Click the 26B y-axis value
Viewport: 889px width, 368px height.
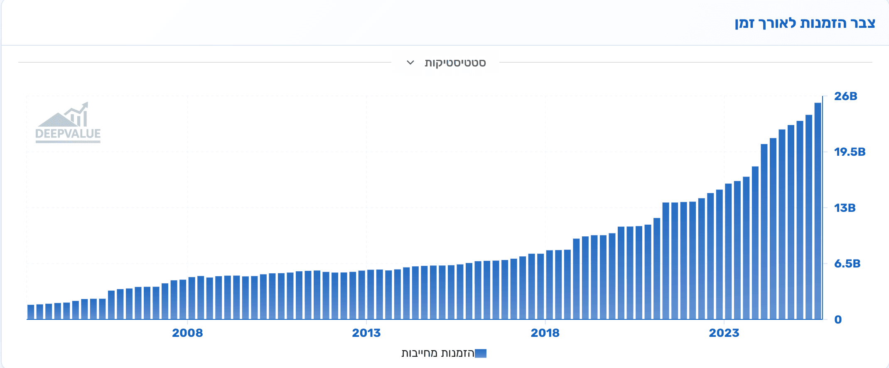pyautogui.click(x=845, y=96)
